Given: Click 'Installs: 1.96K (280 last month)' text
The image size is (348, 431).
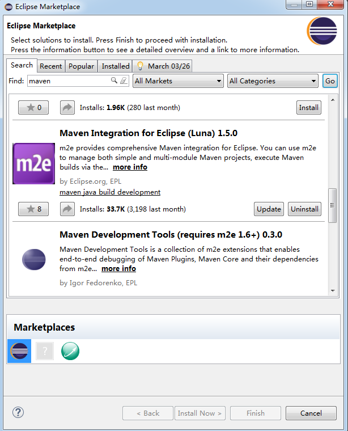Looking at the screenshot, I should (x=130, y=108).
